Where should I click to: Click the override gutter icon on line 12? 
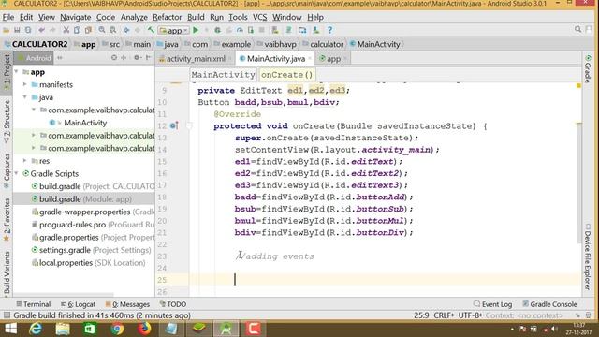coord(174,125)
